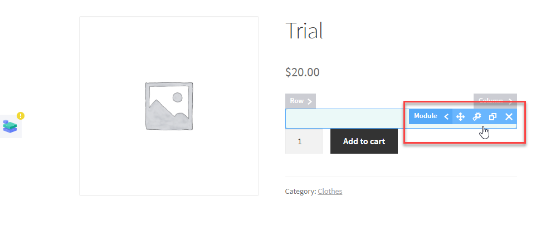Delete the module with the X icon

(509, 117)
